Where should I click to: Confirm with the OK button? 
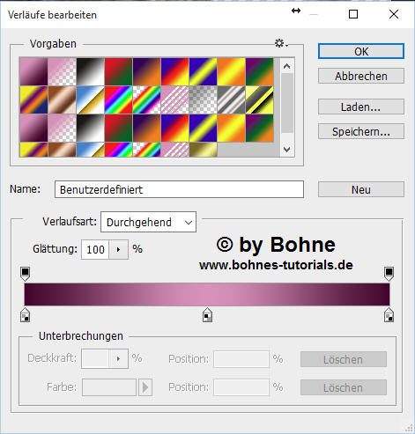coord(361,51)
